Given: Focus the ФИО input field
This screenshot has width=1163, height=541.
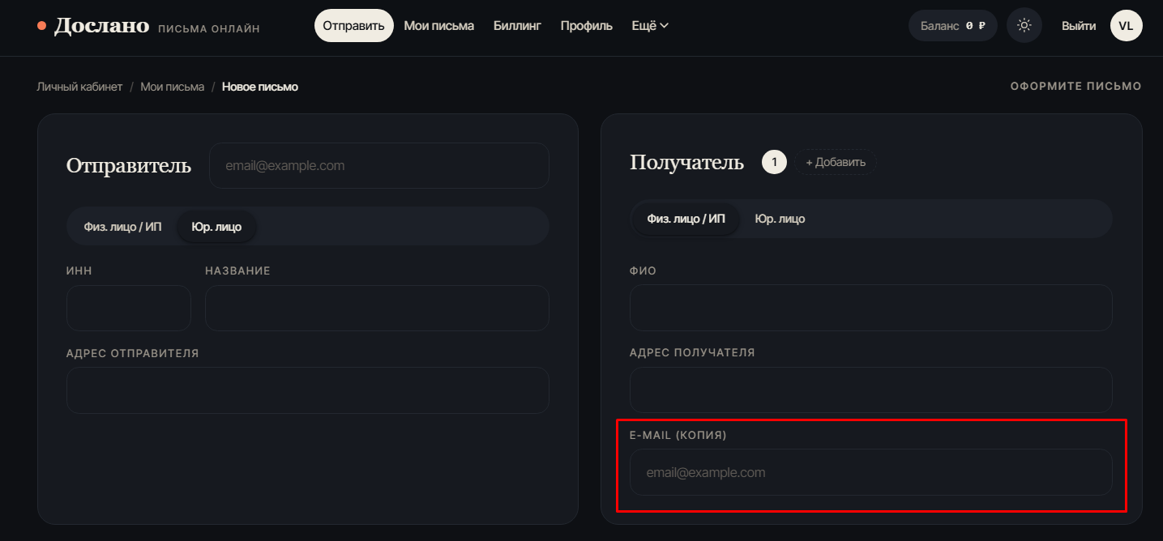Looking at the screenshot, I should [x=870, y=308].
